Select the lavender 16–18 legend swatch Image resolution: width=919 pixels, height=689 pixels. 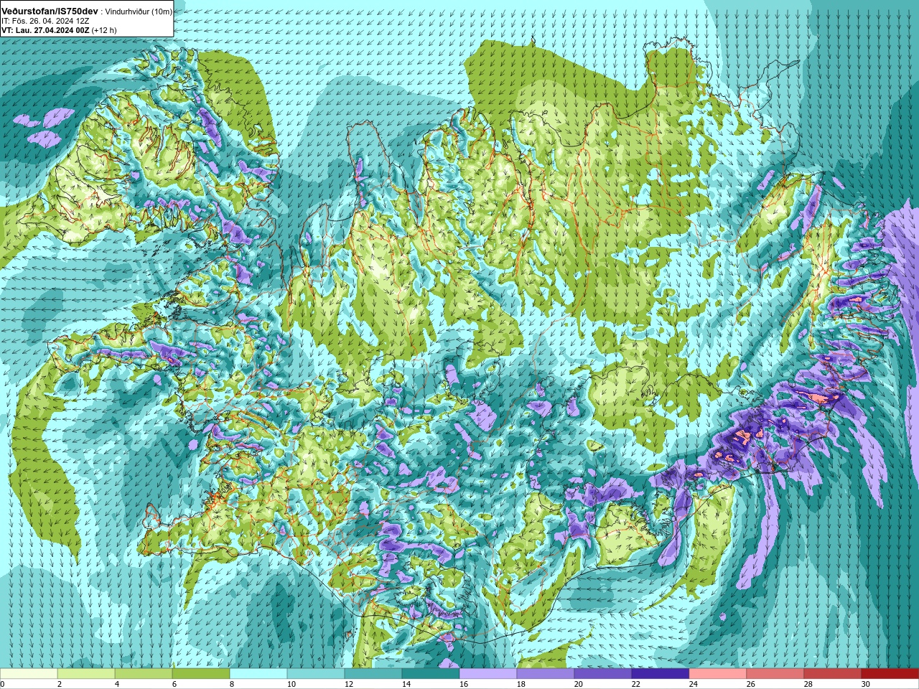coord(488,674)
